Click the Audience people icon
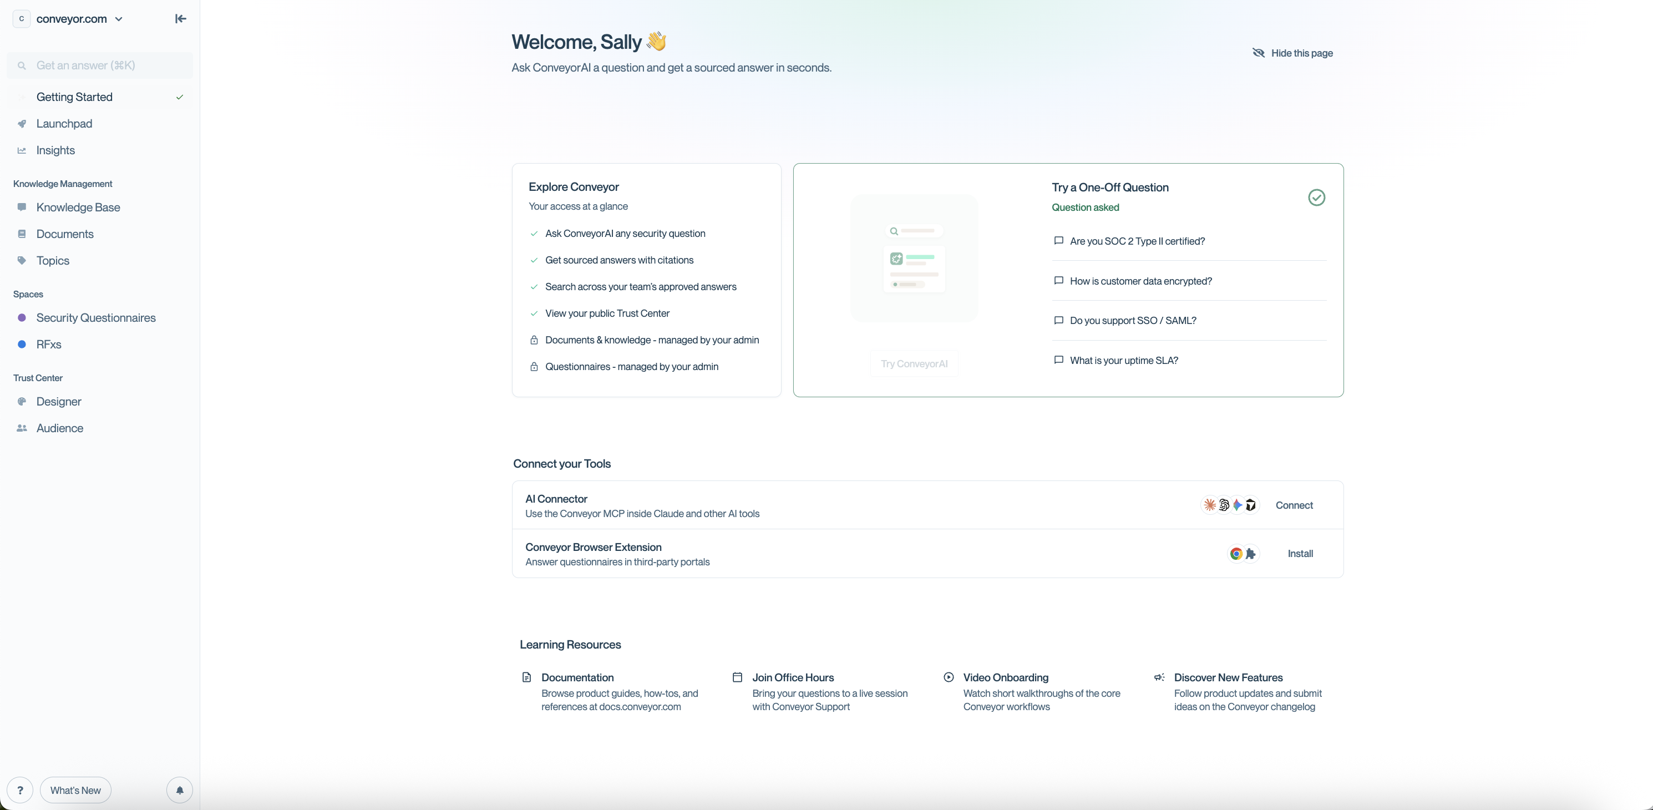The image size is (1653, 810). (22, 428)
